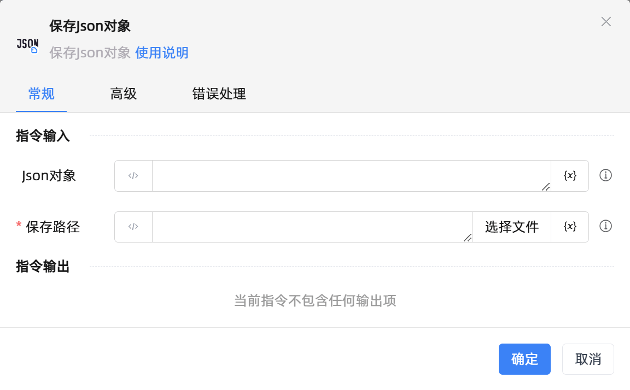Open the {x} variable picker for Json对象
The height and width of the screenshot is (390, 630).
coord(570,175)
